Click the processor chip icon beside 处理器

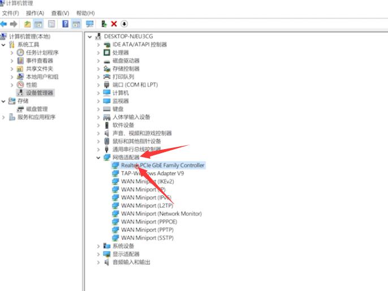point(107,53)
